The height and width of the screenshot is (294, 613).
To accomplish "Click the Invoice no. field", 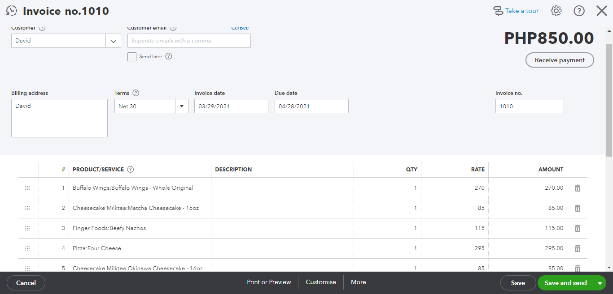I will 530,107.
